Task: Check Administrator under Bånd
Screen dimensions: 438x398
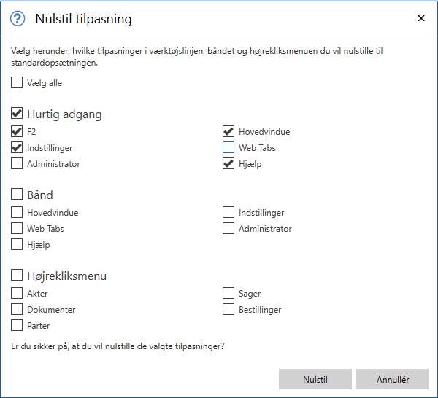Action: tap(228, 229)
